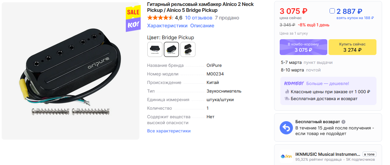
Task: Click the orange star rating
Action: click(160, 18)
